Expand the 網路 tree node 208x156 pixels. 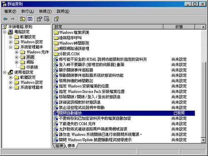[17, 62]
